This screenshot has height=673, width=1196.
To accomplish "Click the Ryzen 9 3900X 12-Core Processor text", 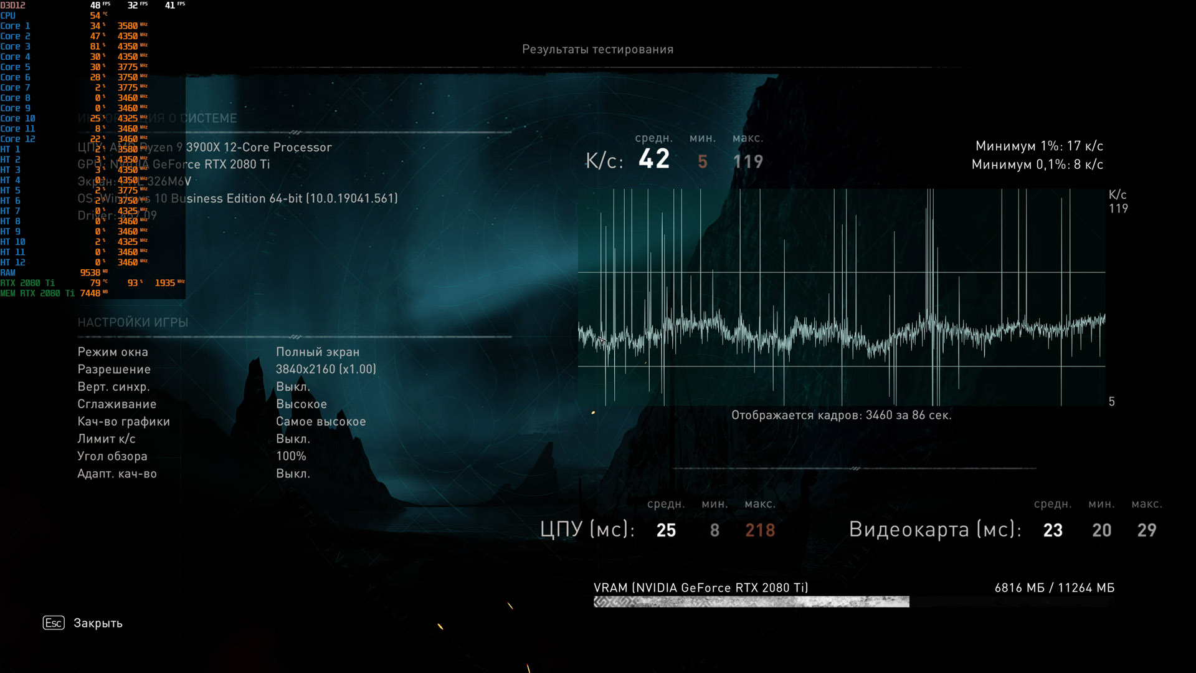I will coord(235,148).
